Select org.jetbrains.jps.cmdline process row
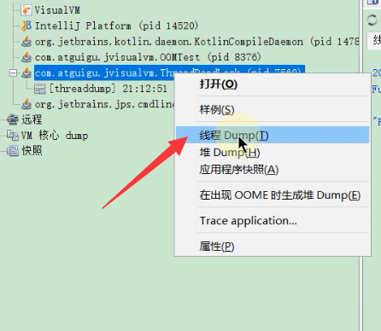Viewport: 381px width, 331px height. pyautogui.click(x=104, y=104)
